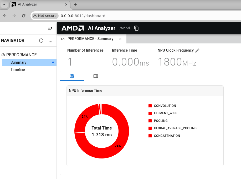Toggle POOLING legend entry
Screen dimensions: 241x179
161,121
